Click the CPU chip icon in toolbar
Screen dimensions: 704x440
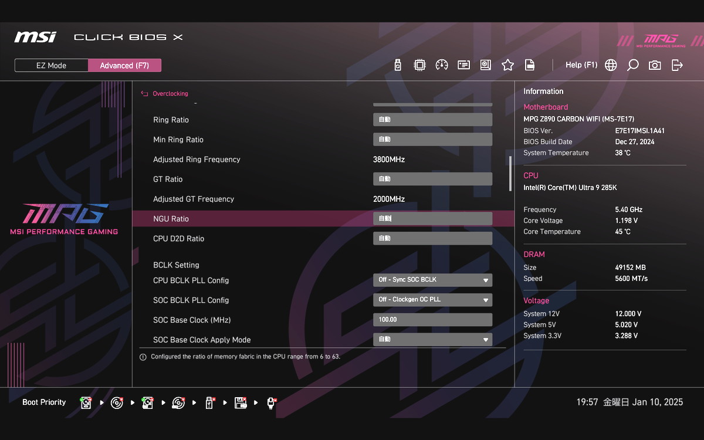(419, 65)
